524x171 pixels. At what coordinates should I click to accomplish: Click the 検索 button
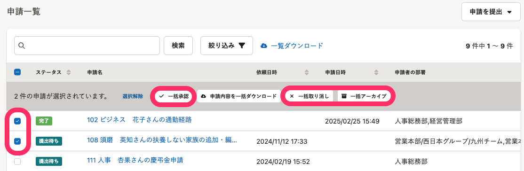click(178, 46)
